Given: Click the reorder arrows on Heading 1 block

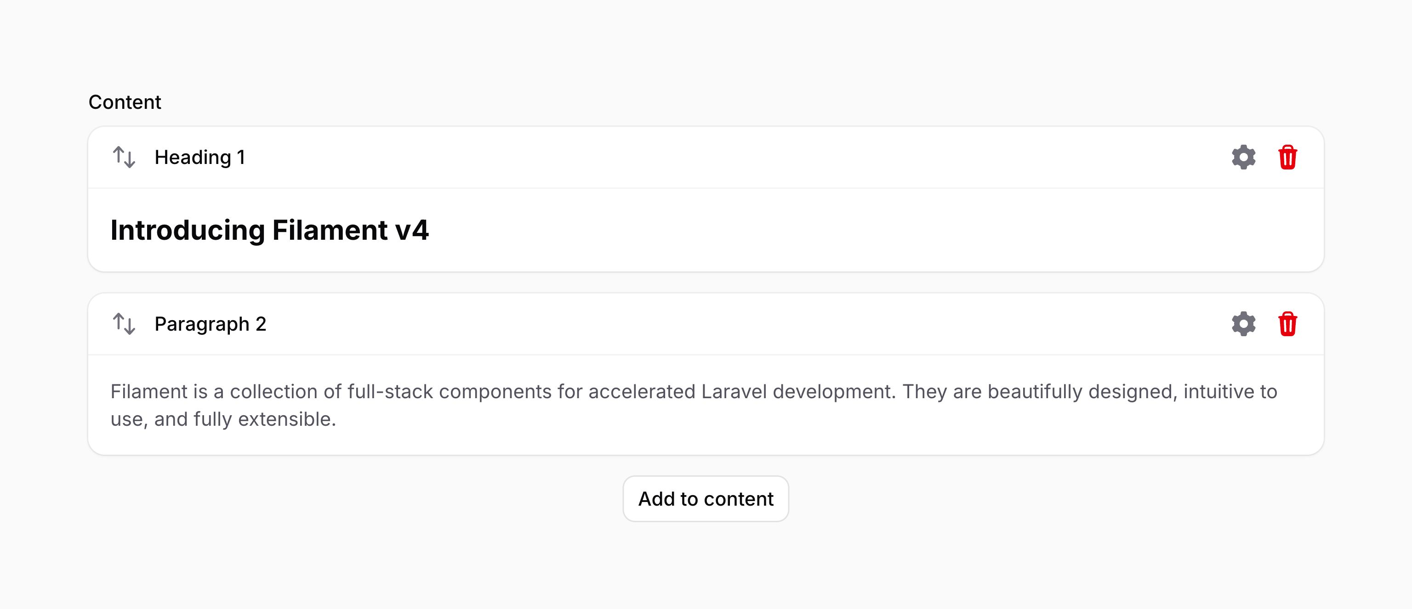Looking at the screenshot, I should point(124,157).
